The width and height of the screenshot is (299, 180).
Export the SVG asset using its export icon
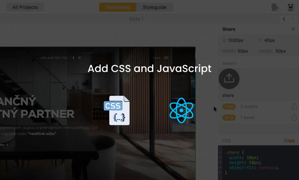click(x=294, y=118)
